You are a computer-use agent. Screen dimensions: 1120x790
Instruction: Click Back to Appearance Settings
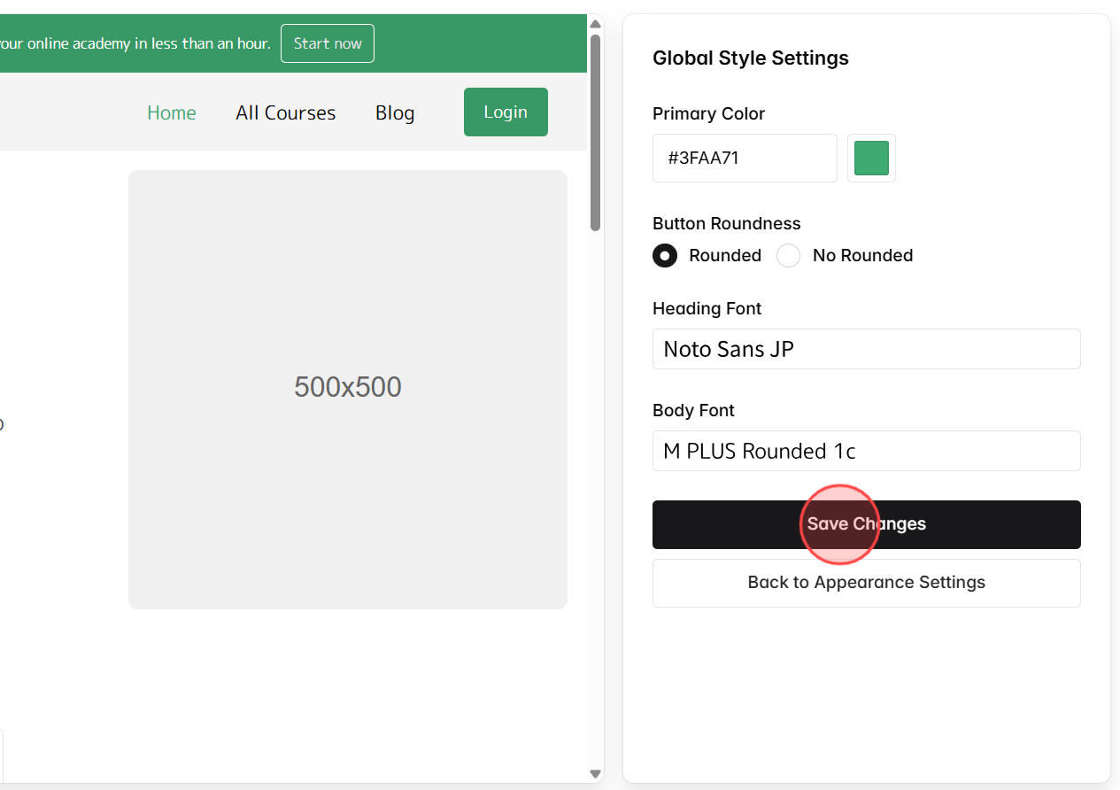[x=866, y=582]
